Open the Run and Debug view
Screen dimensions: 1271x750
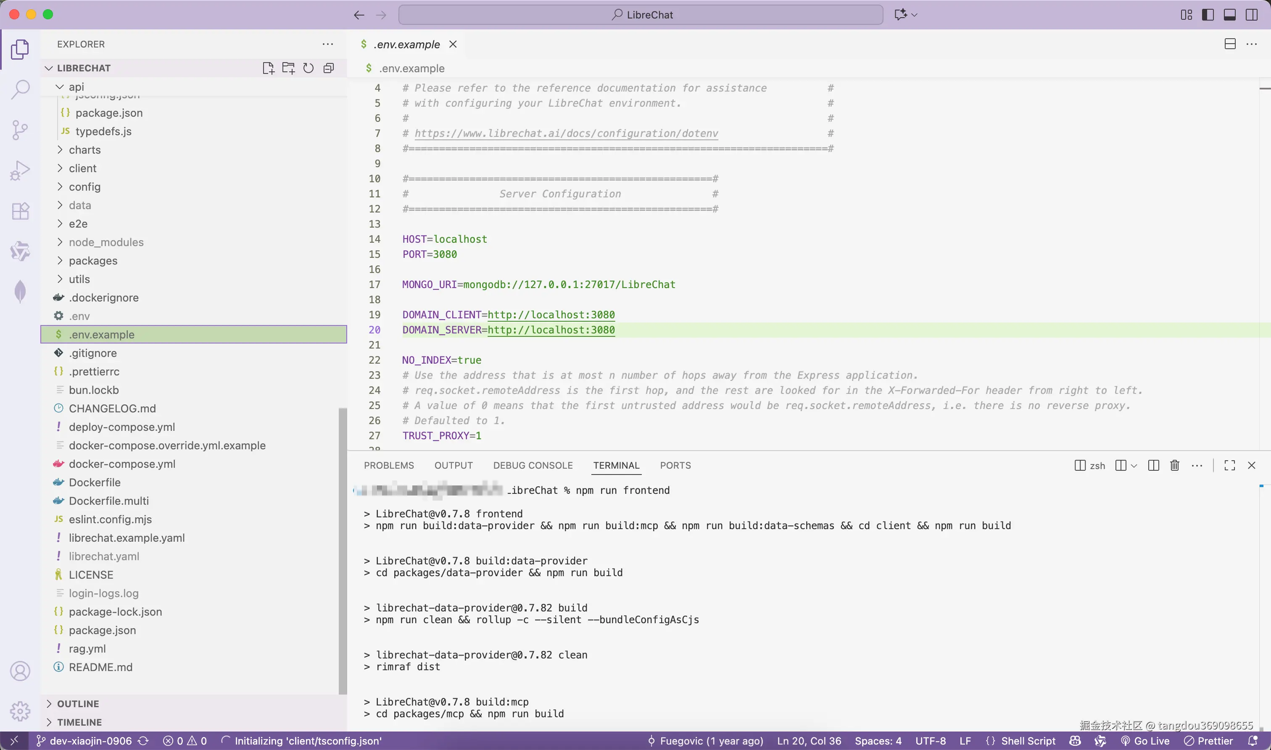pos(20,170)
